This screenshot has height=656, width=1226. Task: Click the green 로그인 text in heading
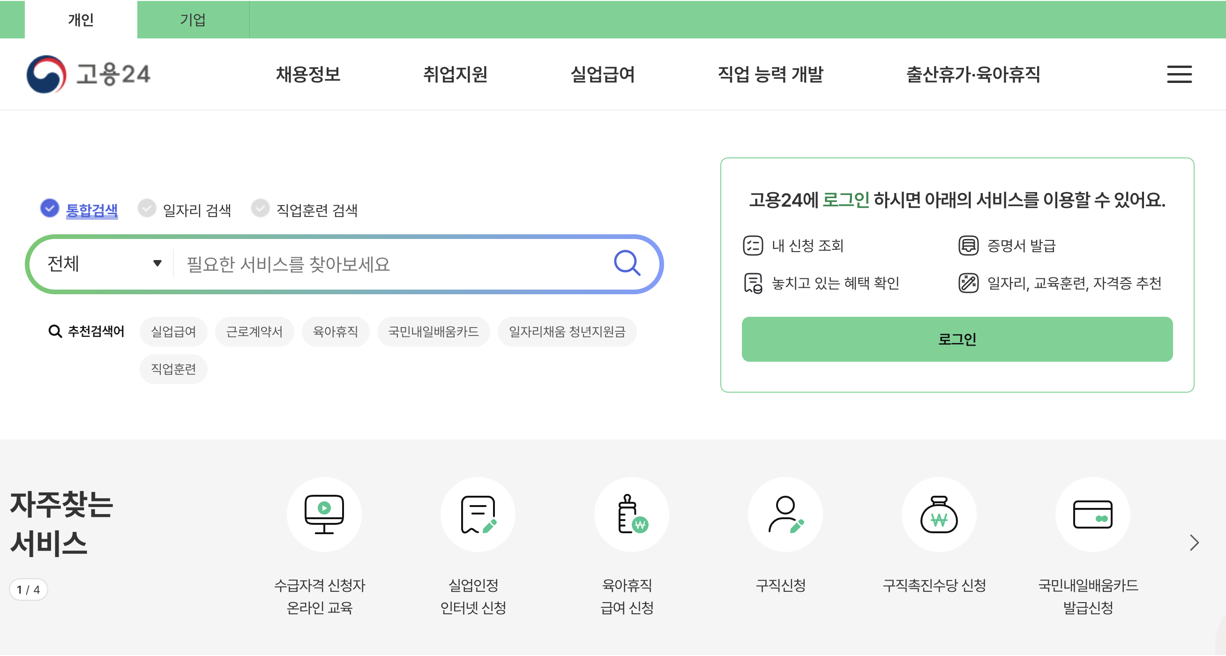[846, 200]
